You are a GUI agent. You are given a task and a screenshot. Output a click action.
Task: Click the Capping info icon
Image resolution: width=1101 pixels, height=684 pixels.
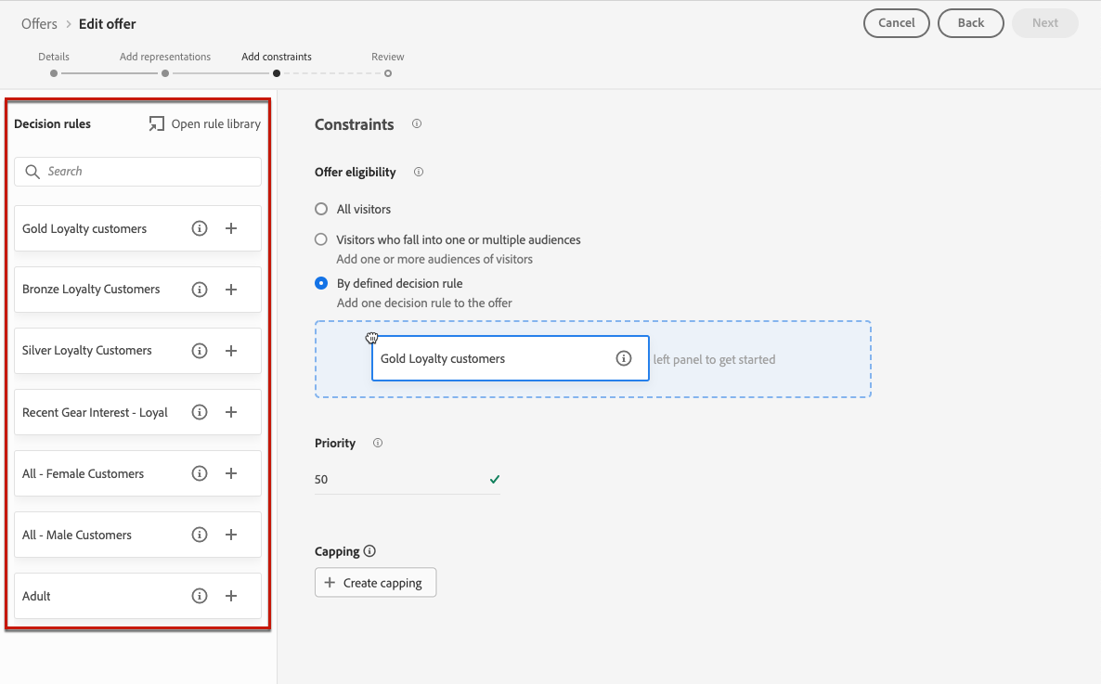pos(369,551)
